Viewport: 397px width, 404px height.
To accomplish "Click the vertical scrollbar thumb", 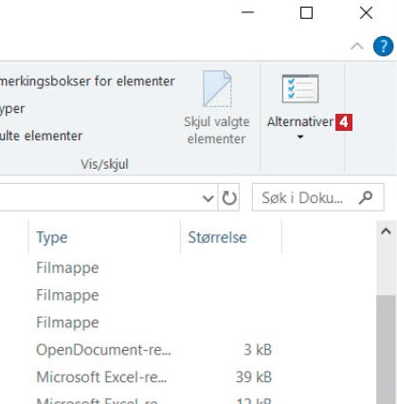I will coord(386,349).
